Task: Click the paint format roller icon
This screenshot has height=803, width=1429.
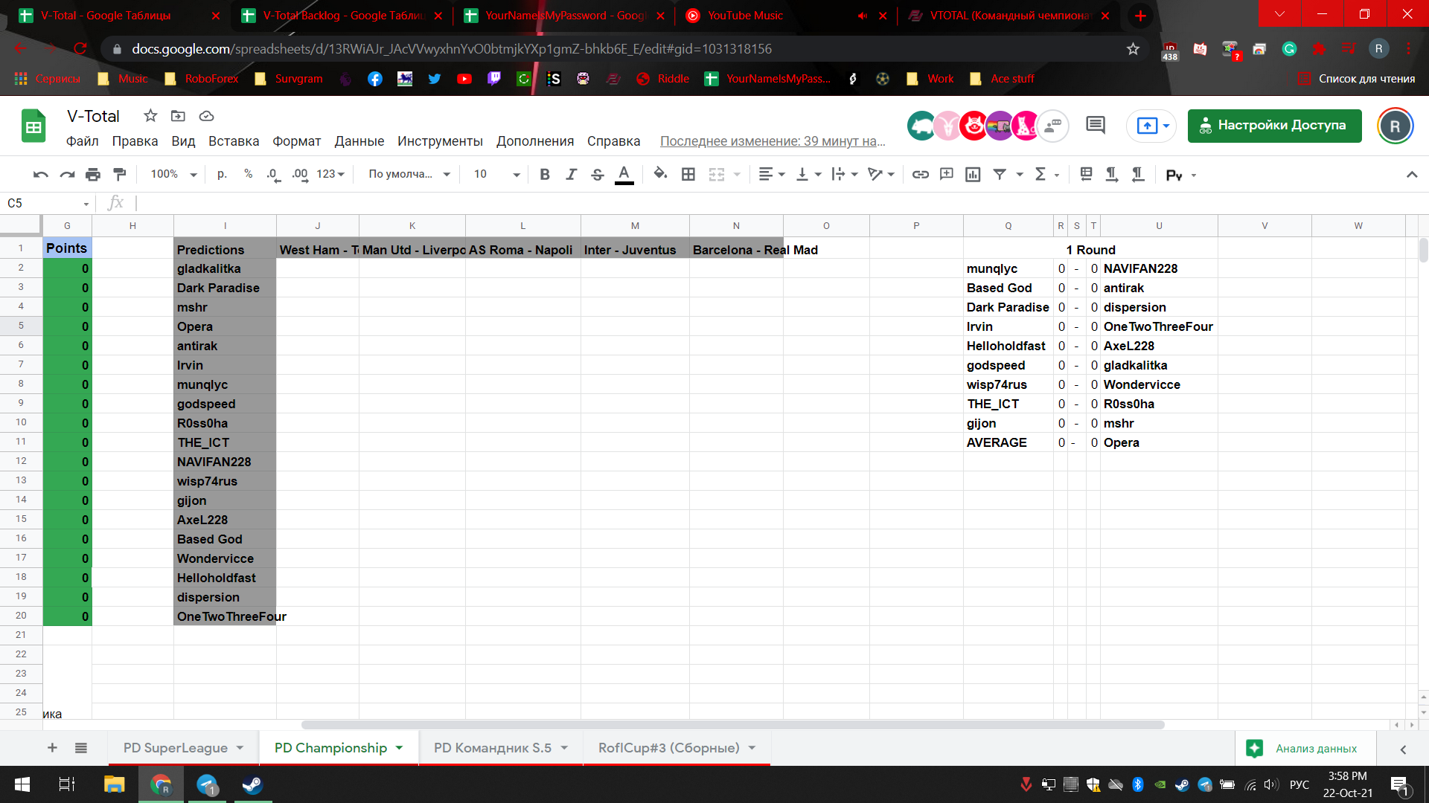Action: click(119, 174)
